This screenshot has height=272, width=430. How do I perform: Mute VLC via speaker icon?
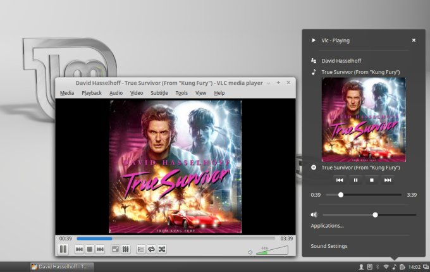[250, 252]
